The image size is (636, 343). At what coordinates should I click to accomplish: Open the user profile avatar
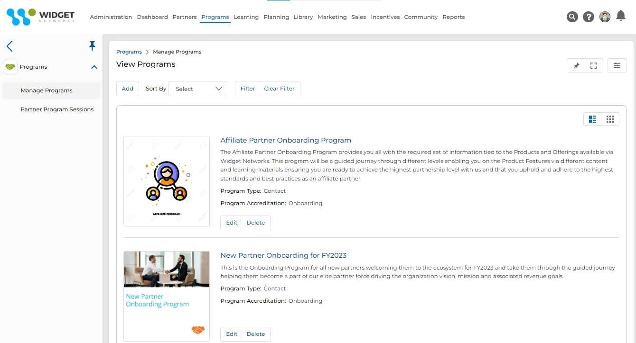coord(605,17)
